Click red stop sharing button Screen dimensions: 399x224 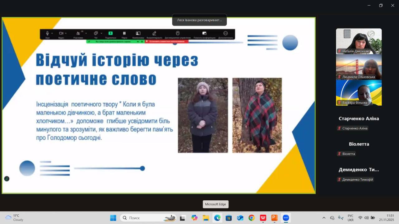point(166,41)
